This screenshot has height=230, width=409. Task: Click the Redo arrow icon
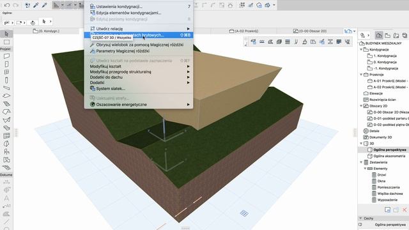15,5
